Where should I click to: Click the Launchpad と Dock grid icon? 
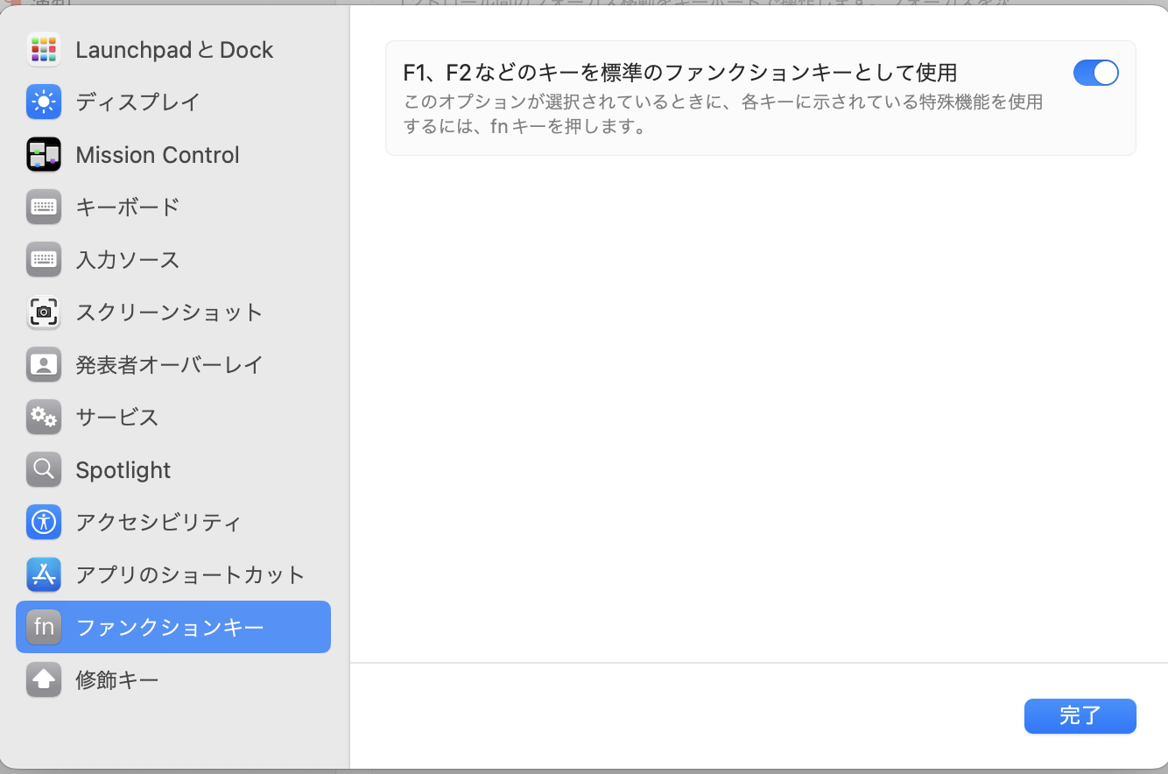(43, 50)
